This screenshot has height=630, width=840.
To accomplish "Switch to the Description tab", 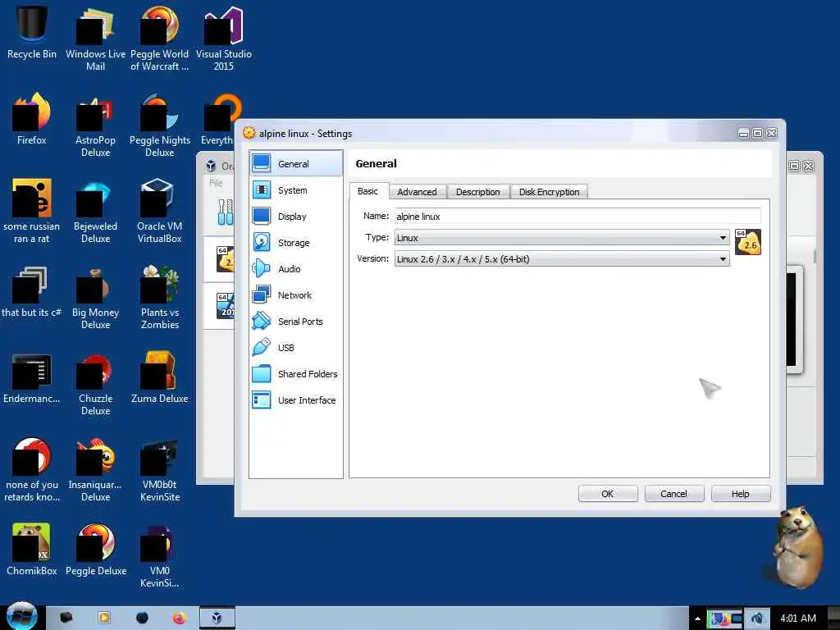I will coord(478,192).
